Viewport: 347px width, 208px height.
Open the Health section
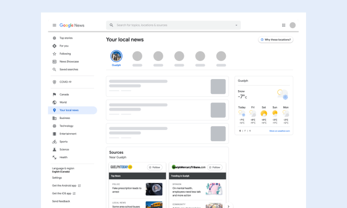pyautogui.click(x=63, y=157)
